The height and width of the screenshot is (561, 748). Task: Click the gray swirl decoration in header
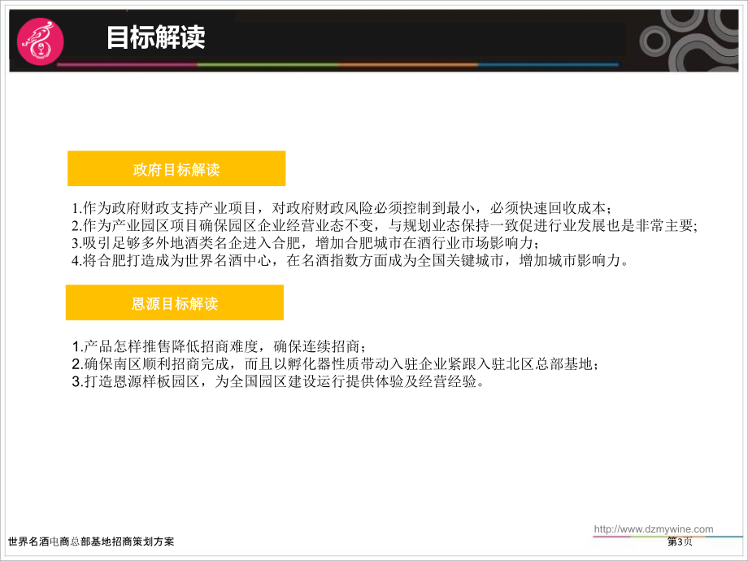689,41
